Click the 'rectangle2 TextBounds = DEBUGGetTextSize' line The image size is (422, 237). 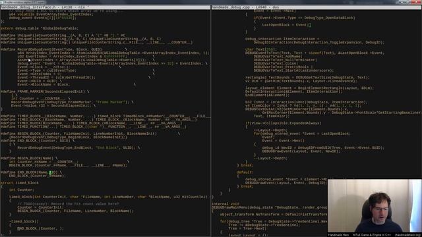point(307,78)
